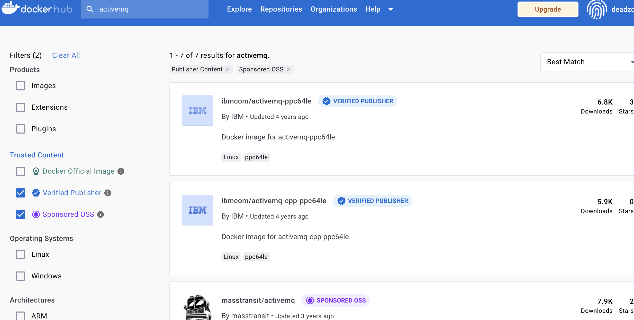Click the fingerprint user avatar icon
Screen dimensions: 634x320
pos(596,10)
